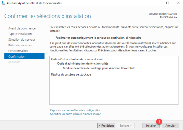Open Spécifier un autre chemin d'accès source
This screenshot has width=183, height=130.
(76, 114)
